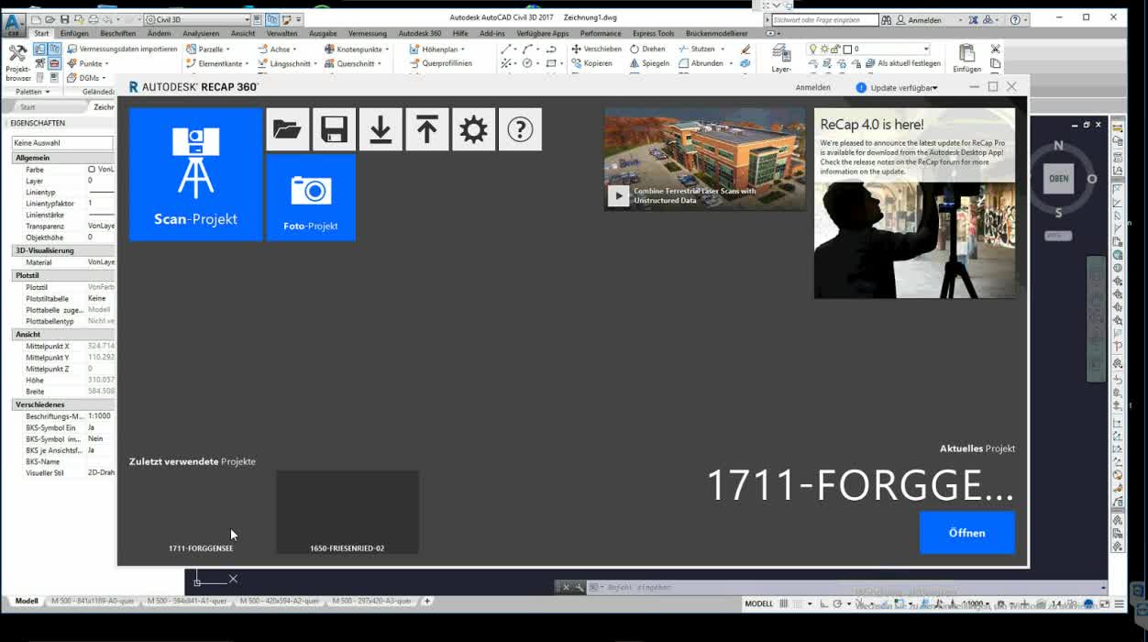Click the Open file icon in Quick Access toolbar
Viewport: 1148px width, 642px height.
click(50, 19)
